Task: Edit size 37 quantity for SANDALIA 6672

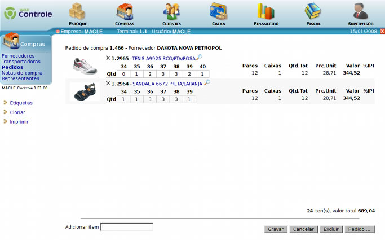Action: pyautogui.click(x=163, y=99)
